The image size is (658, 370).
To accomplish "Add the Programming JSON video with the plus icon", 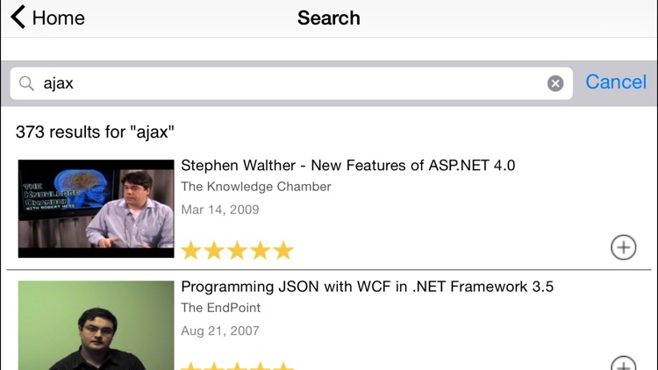I will 623,365.
